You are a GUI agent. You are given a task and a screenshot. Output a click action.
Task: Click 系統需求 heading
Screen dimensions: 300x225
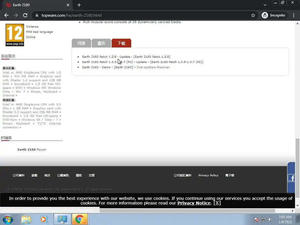point(8,56)
